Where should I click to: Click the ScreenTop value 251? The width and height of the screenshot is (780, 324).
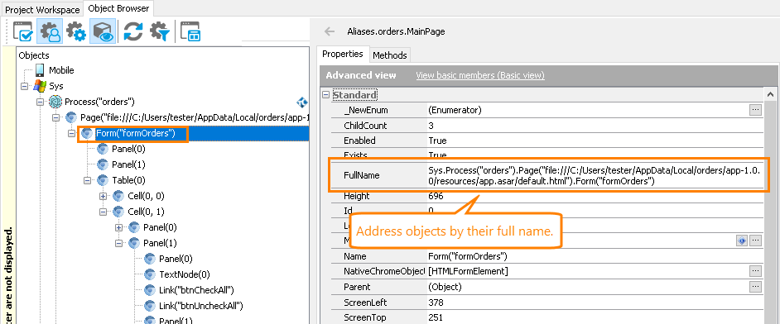(436, 317)
